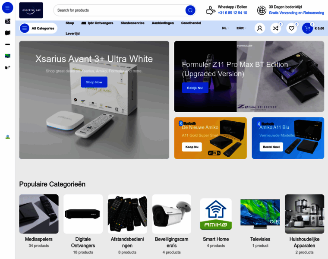Click the sidebar television icon
Viewport: 328px width, 259px height.
point(7,56)
